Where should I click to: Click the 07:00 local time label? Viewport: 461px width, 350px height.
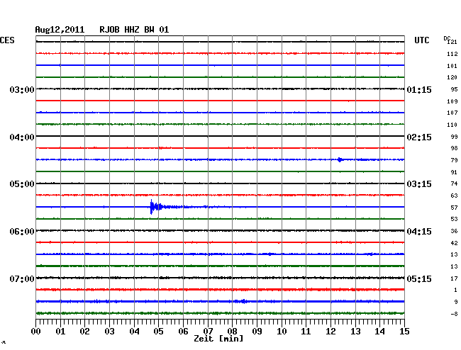(x=22, y=278)
